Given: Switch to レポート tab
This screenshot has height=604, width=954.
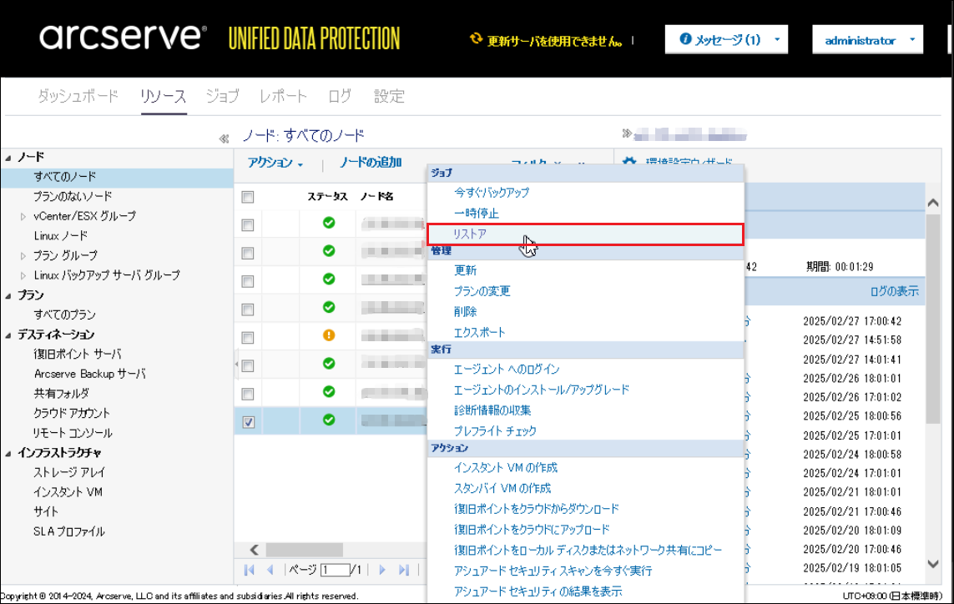Looking at the screenshot, I should [x=283, y=96].
